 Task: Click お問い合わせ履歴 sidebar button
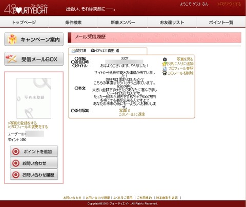34,175
